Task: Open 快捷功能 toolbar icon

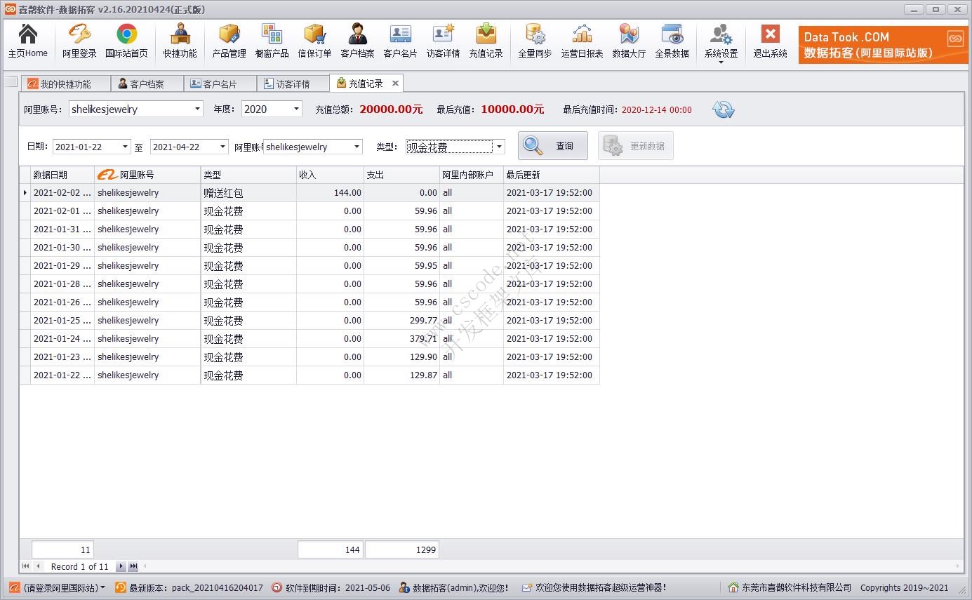Action: pos(180,41)
